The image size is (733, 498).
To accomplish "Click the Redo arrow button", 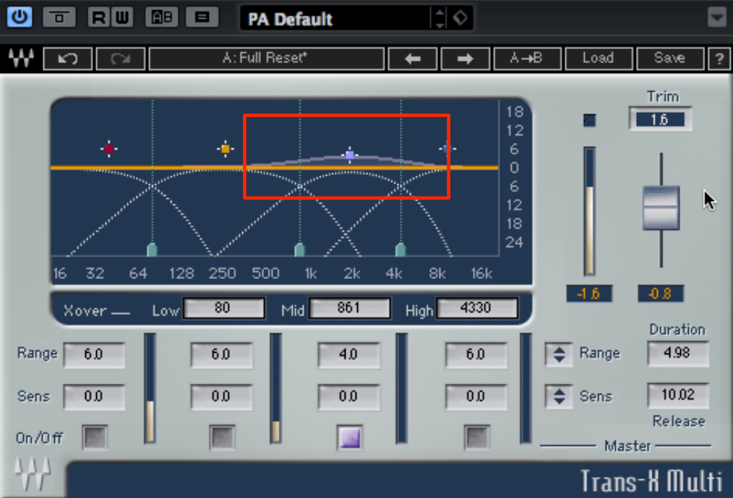I will point(120,59).
